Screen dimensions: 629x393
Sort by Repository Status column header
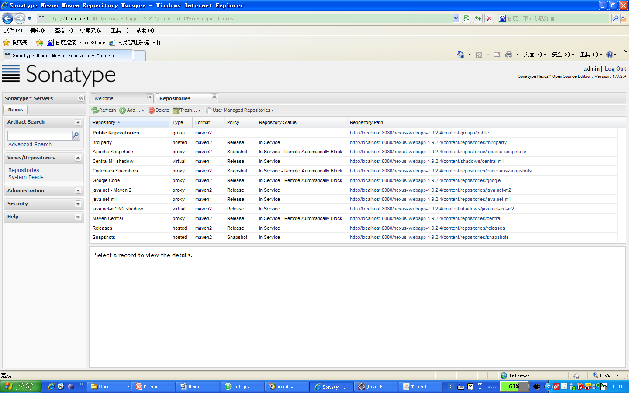[301, 122]
